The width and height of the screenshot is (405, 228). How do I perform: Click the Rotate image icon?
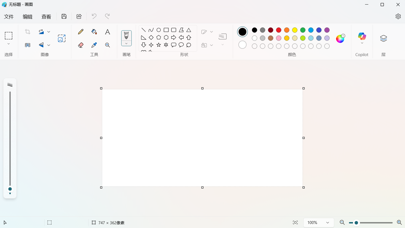tap(41, 32)
